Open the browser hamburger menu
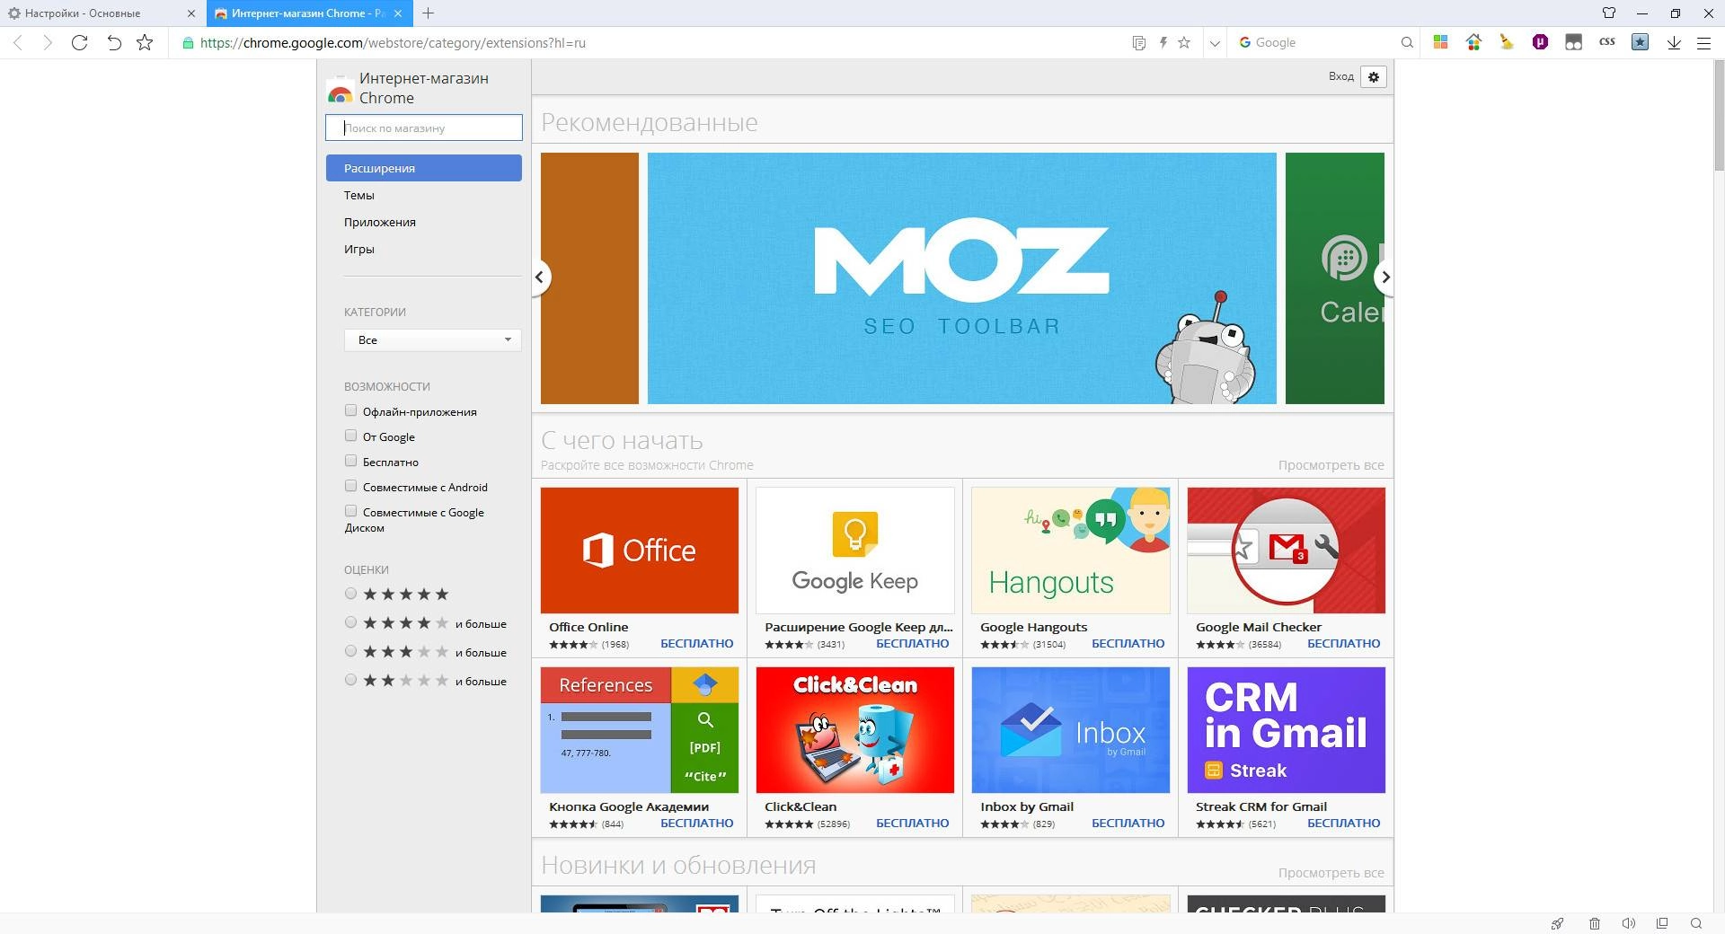Viewport: 1725px width, 934px height. pos(1703,42)
